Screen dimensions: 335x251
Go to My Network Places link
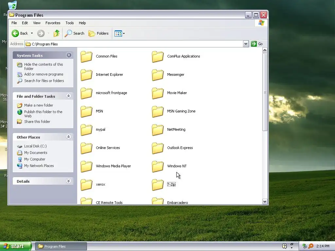[39, 166]
